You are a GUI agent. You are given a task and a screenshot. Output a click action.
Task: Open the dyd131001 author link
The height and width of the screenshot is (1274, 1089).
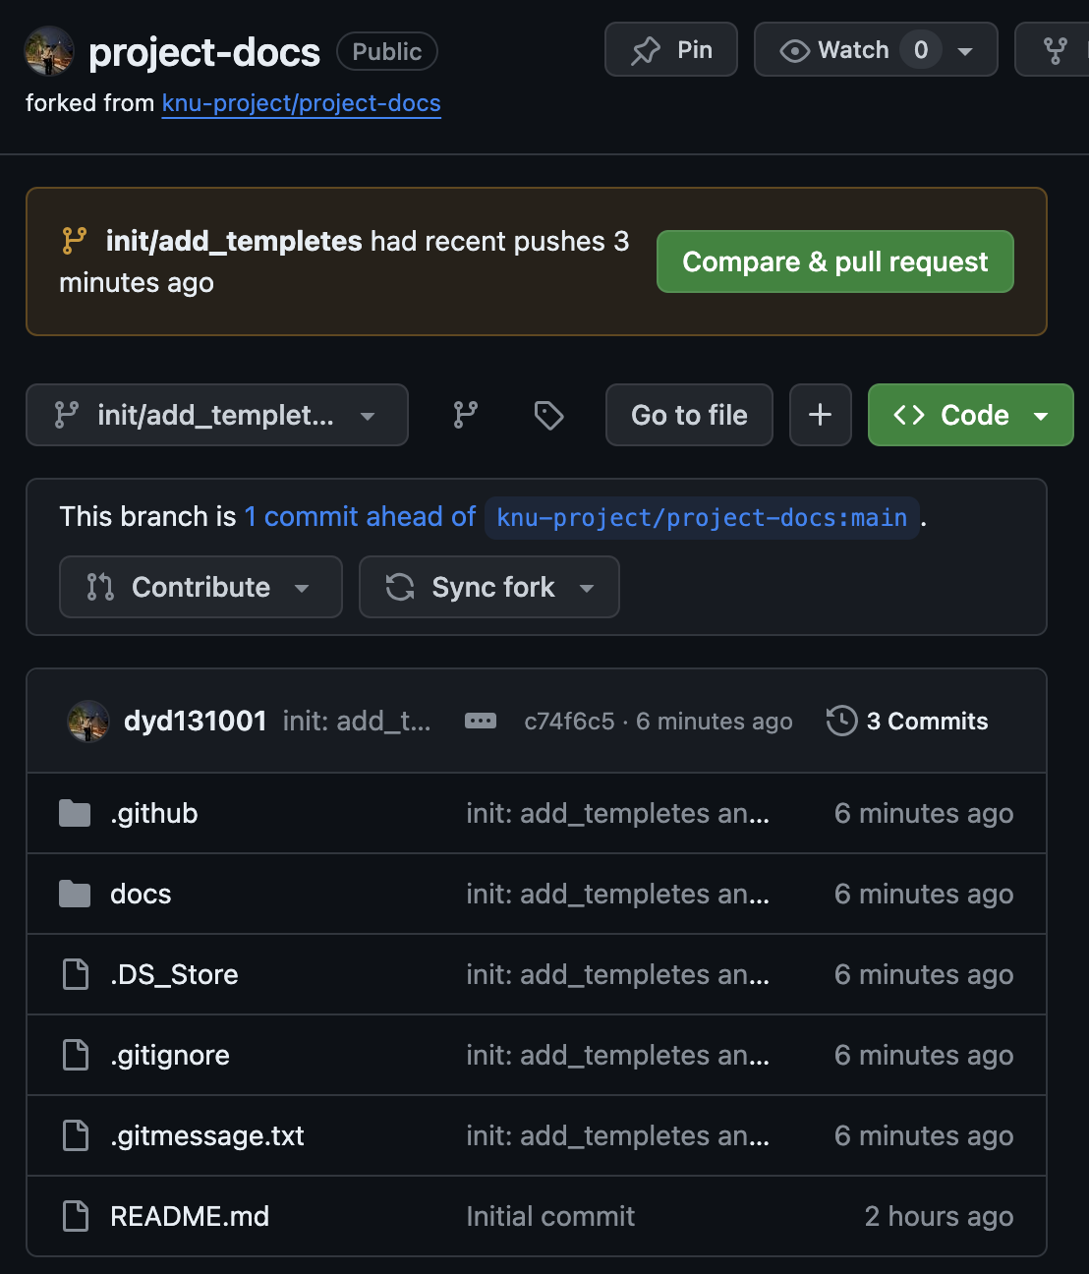pos(196,721)
